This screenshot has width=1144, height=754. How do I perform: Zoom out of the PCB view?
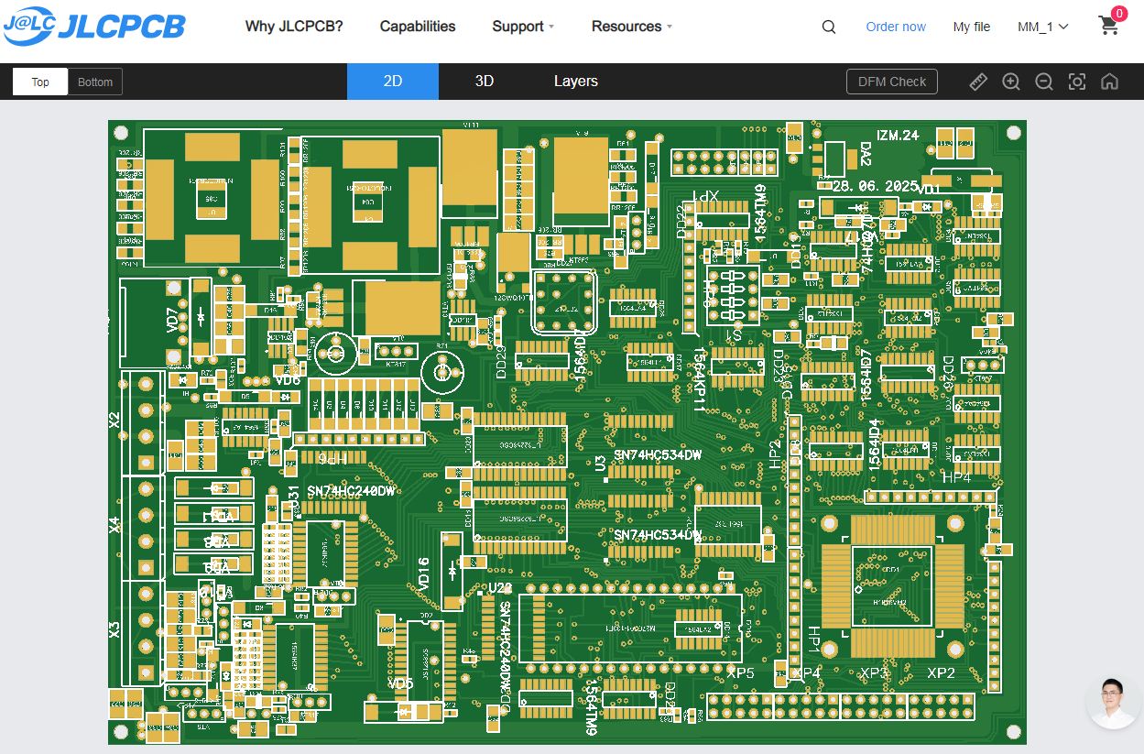point(1044,82)
